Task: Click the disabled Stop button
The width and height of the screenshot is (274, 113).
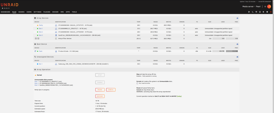Action: (x=100, y=75)
